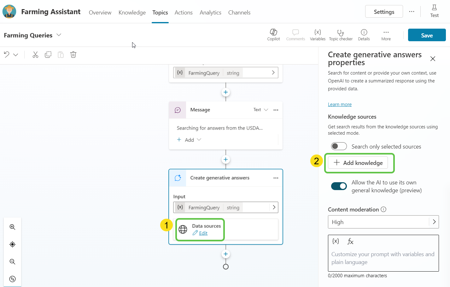
Task: Open the Learn more link
Action: click(340, 104)
